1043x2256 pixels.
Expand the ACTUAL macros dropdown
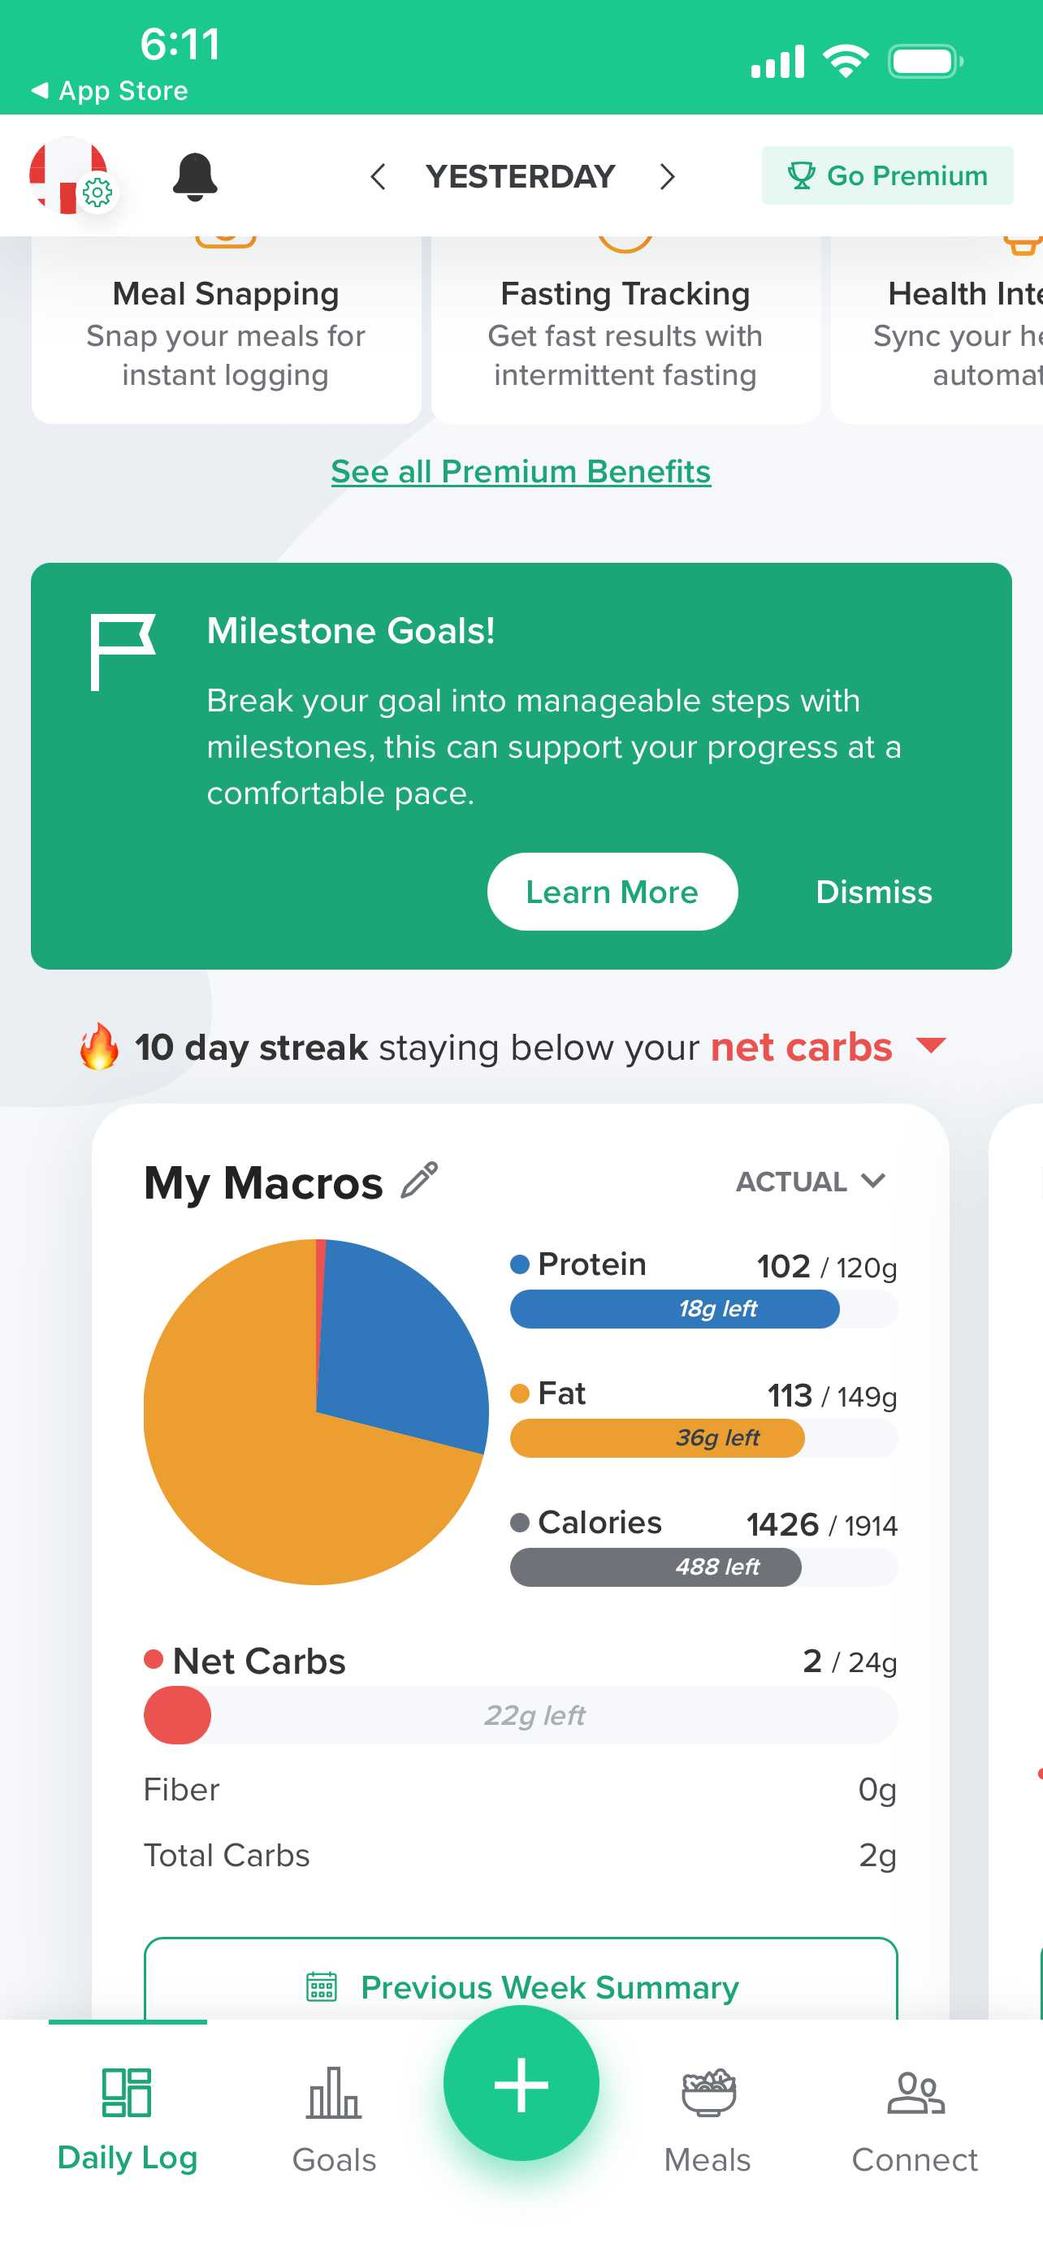tap(810, 1182)
